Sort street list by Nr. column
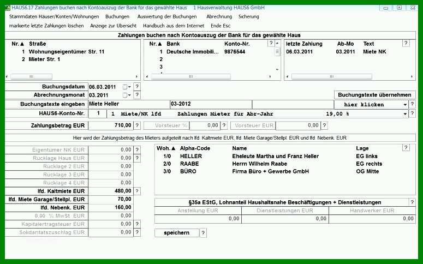The height and width of the screenshot is (264, 423). (18, 44)
